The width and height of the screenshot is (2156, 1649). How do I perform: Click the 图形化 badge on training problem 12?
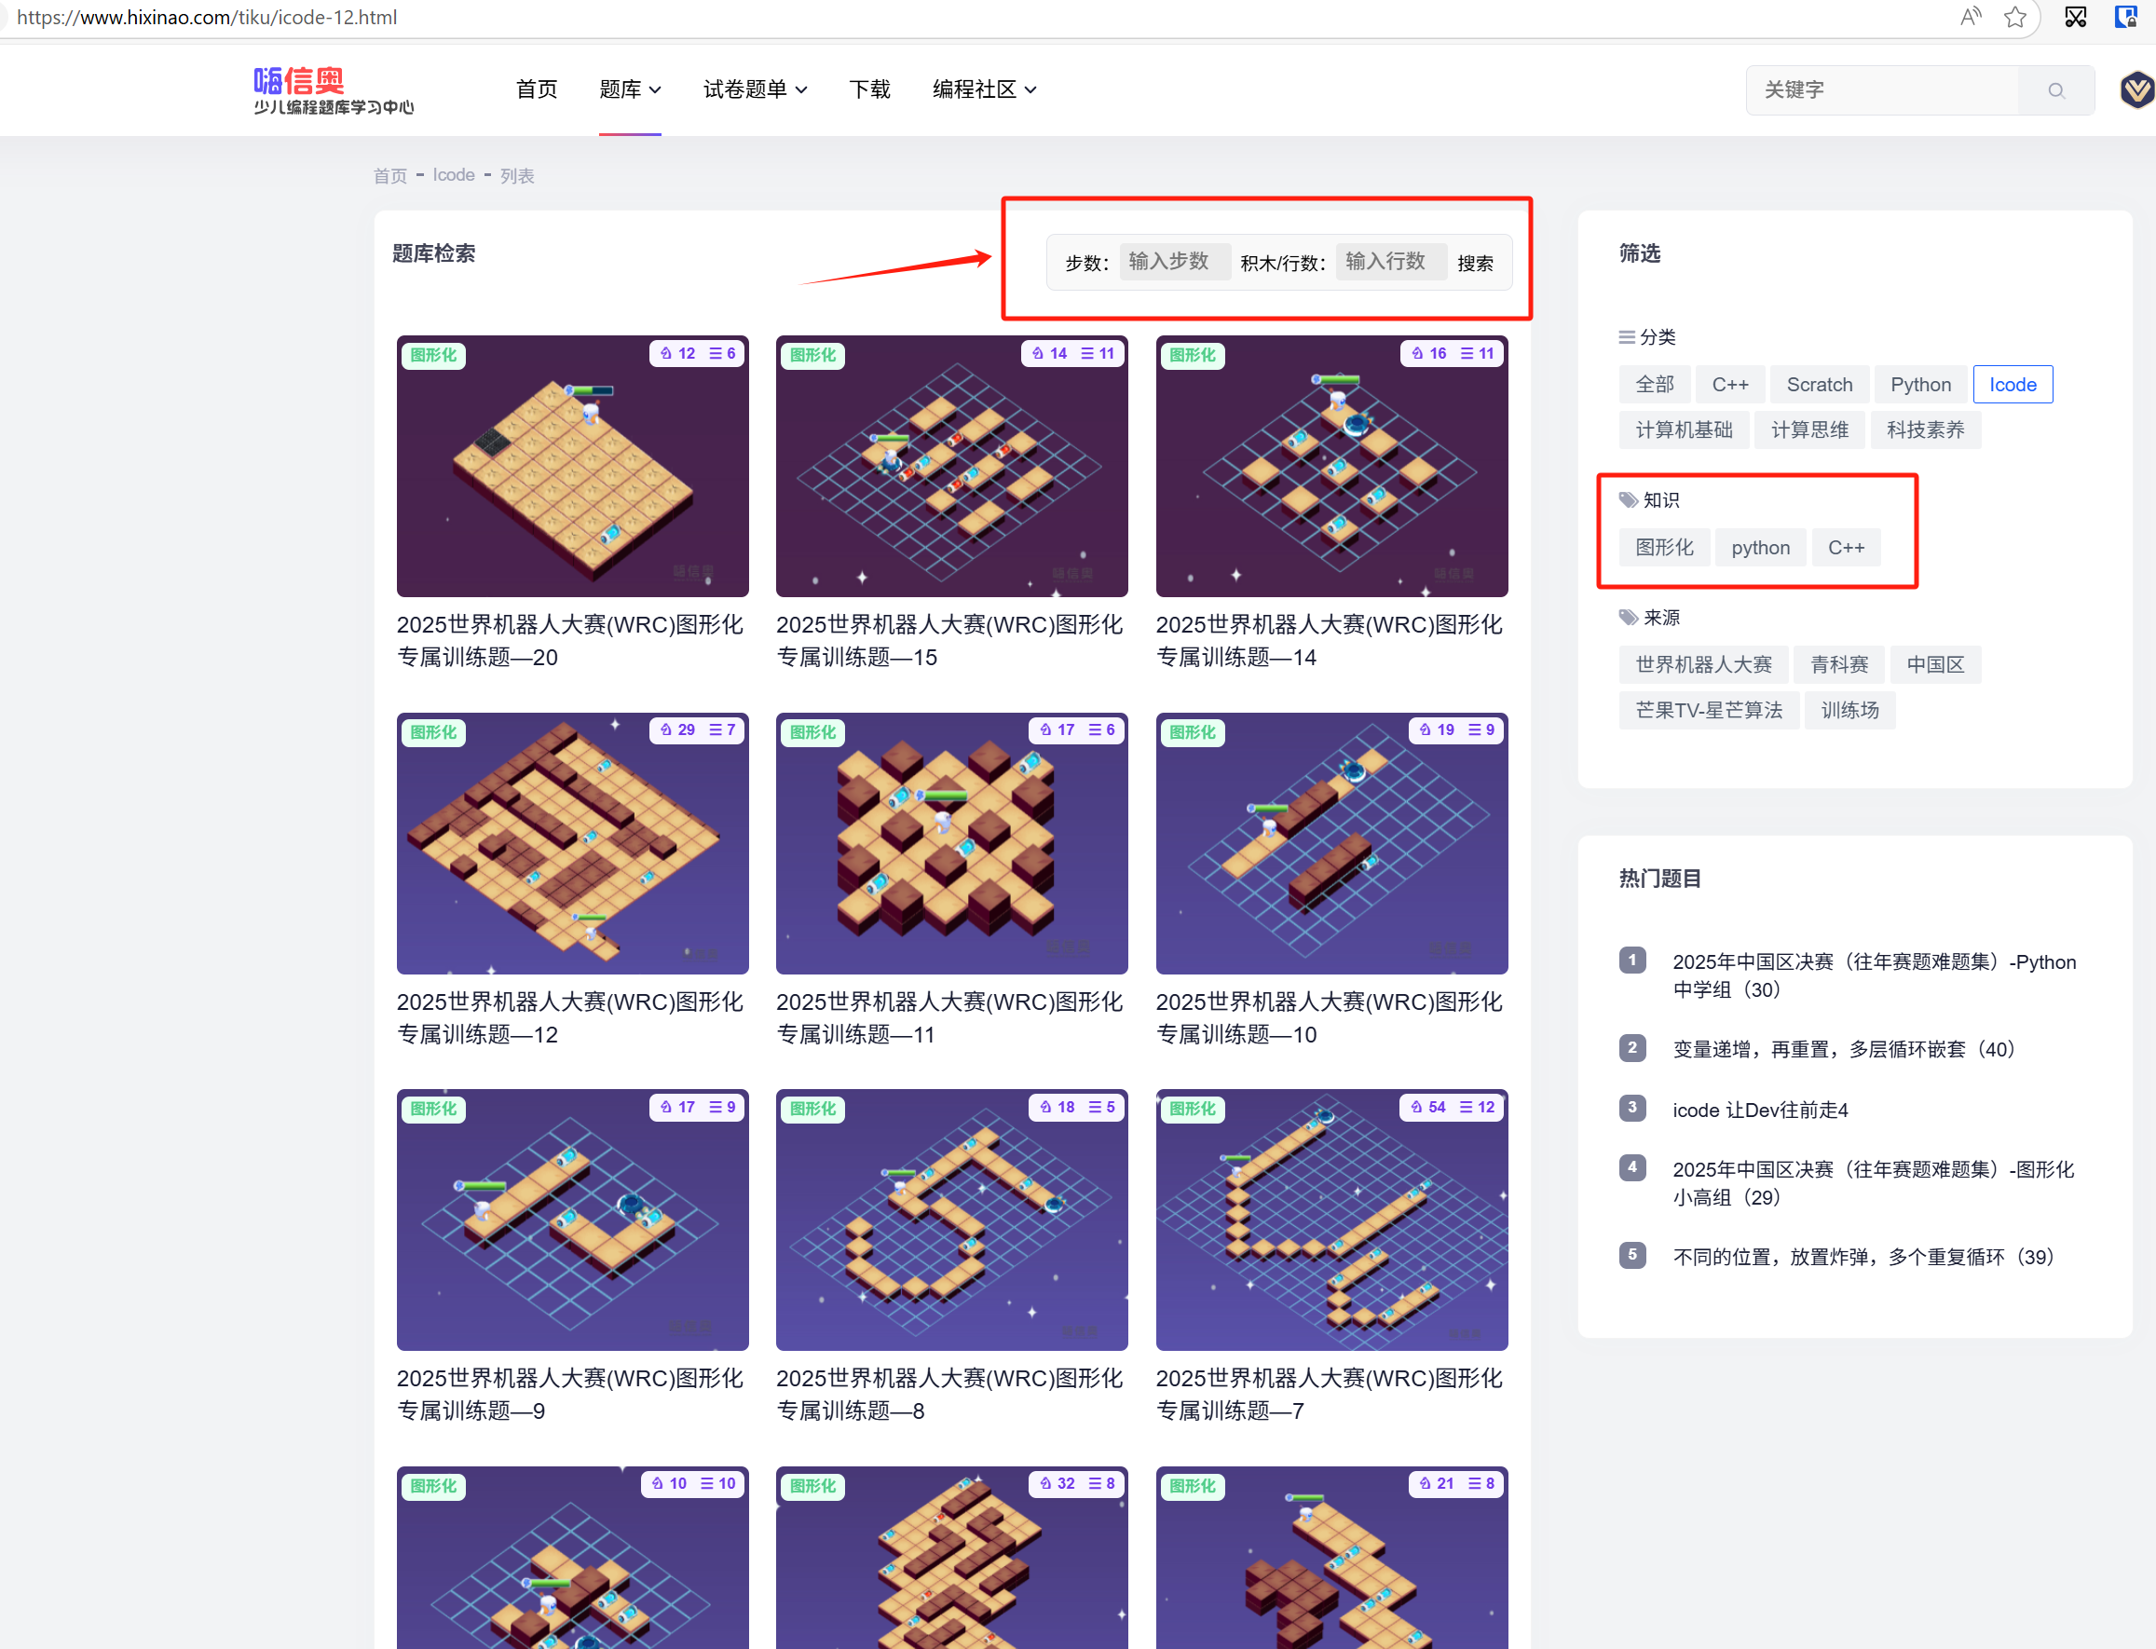433,732
